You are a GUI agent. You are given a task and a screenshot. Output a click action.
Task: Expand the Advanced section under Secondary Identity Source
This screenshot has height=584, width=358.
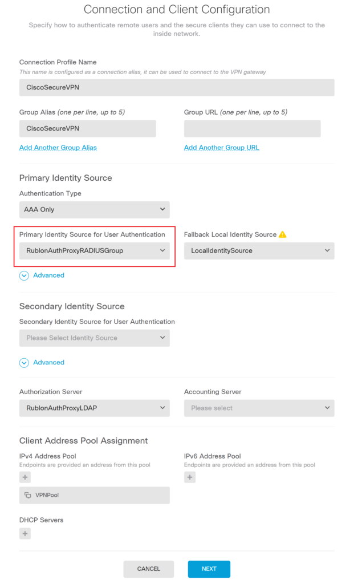[48, 363]
